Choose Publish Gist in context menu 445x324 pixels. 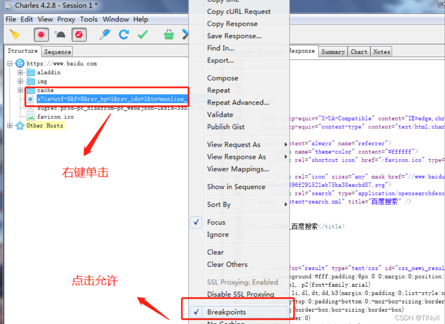tap(225, 127)
